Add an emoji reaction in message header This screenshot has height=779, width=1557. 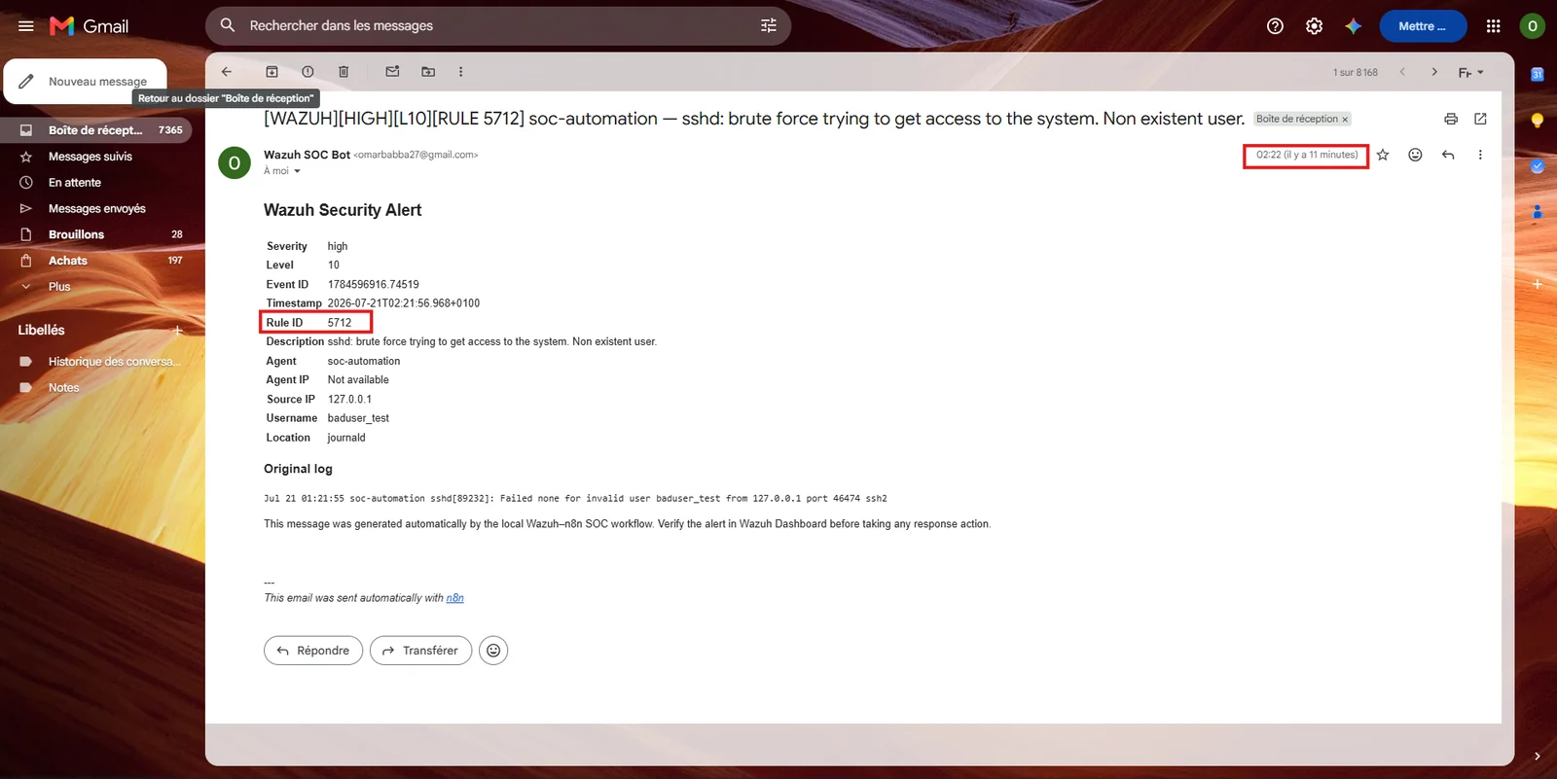(x=1415, y=155)
